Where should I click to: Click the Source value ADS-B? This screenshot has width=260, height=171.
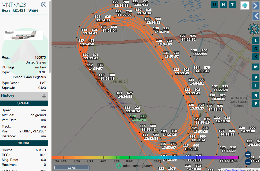coord(41,150)
